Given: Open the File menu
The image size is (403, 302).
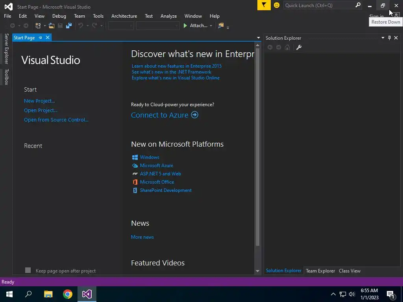Looking at the screenshot, I should [7, 16].
